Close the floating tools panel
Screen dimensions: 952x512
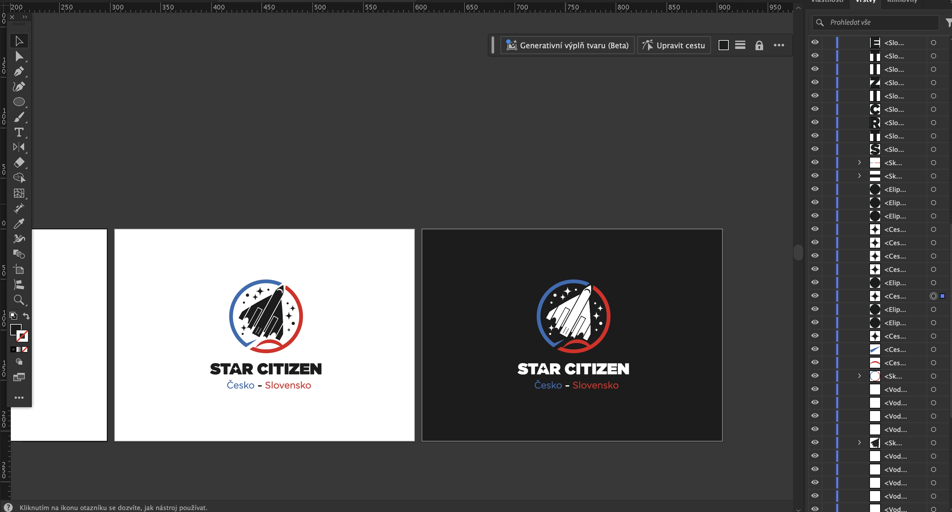coord(12,17)
